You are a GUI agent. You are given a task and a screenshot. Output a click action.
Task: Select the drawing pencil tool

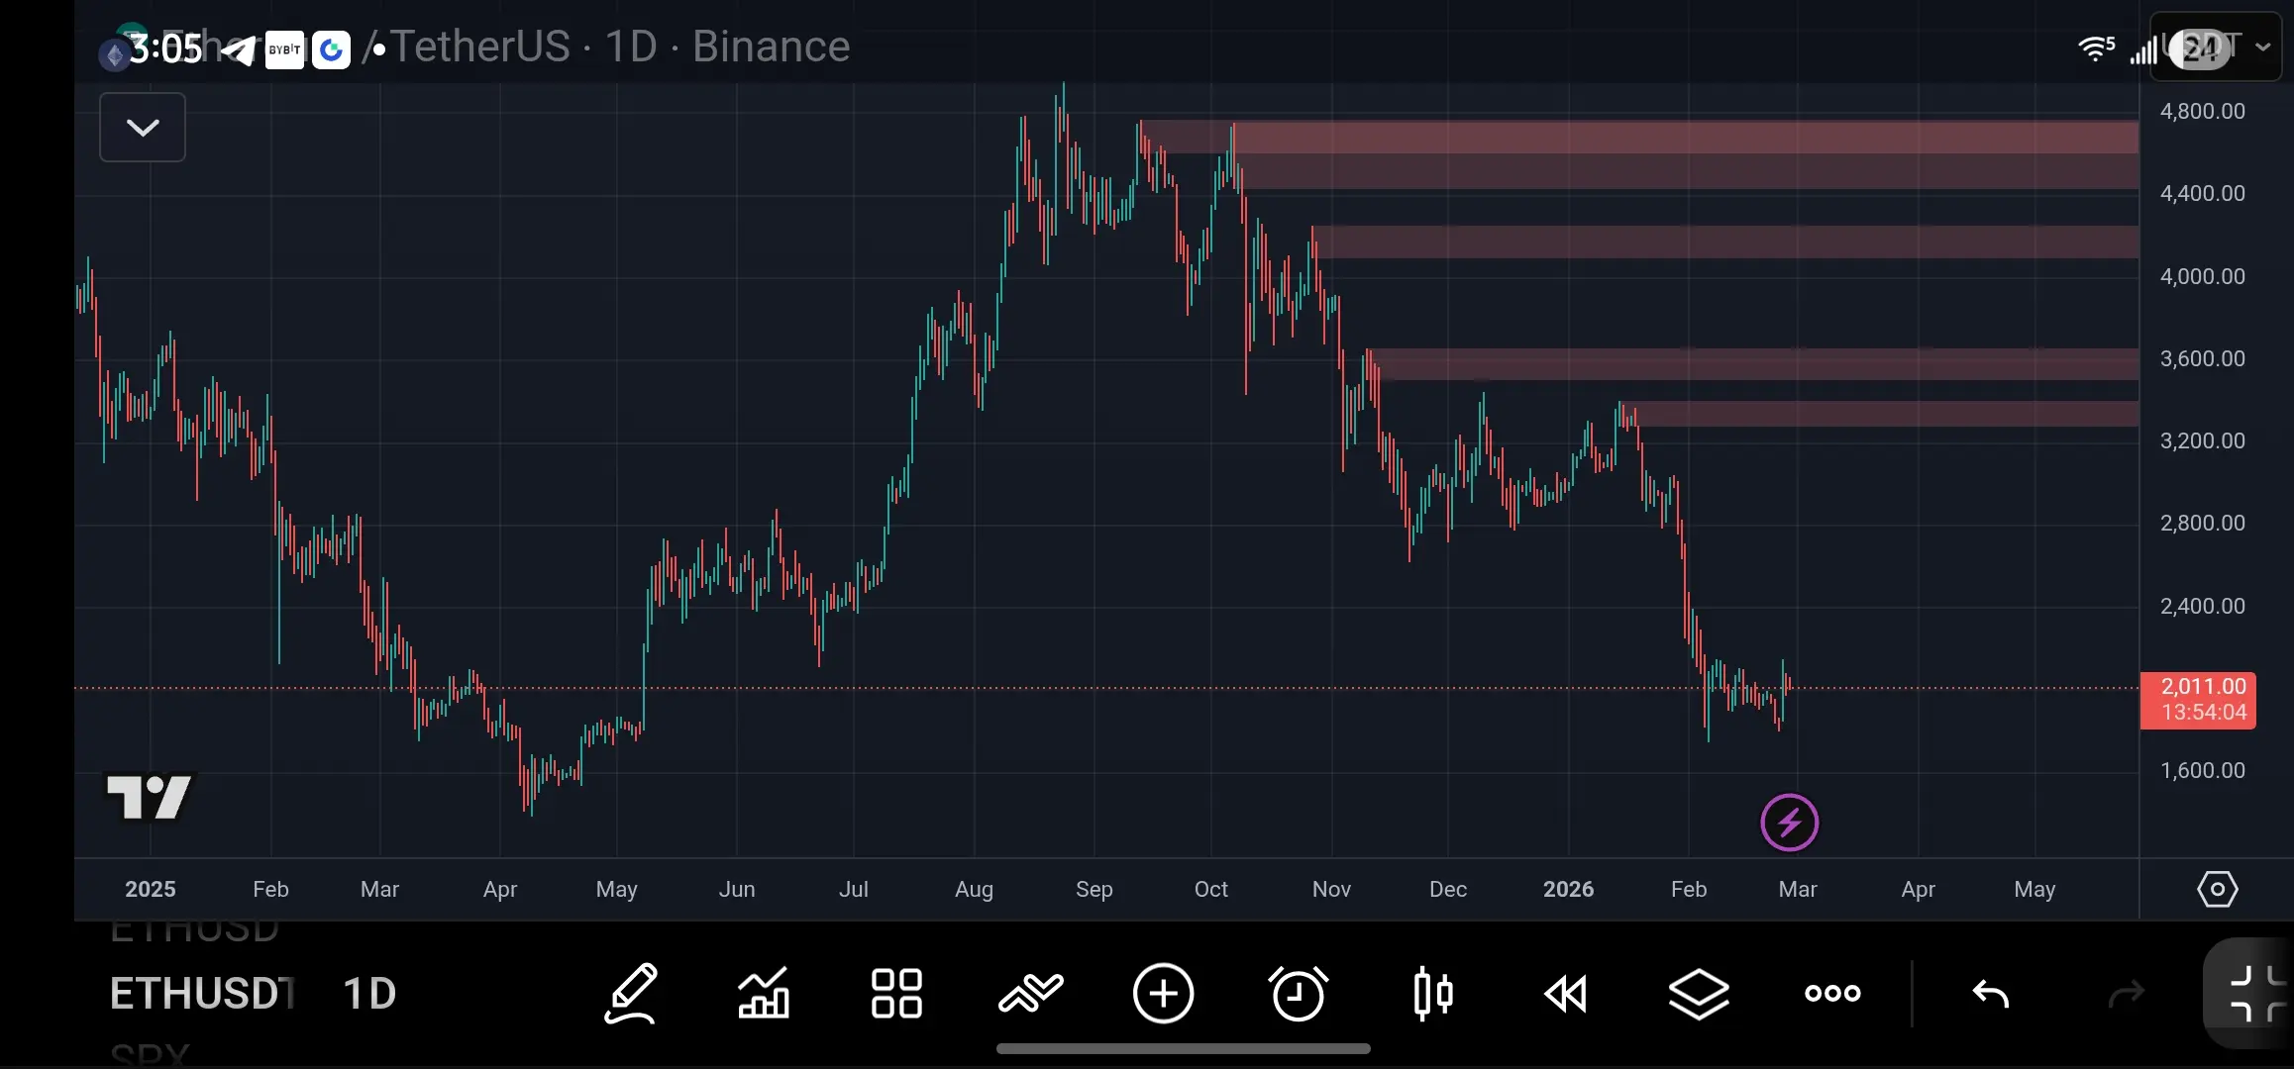point(631,993)
